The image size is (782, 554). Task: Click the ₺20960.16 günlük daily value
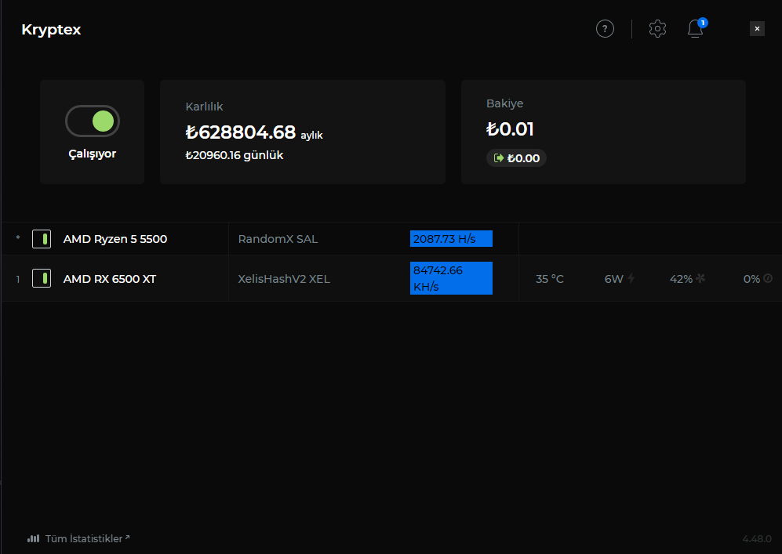pos(235,155)
